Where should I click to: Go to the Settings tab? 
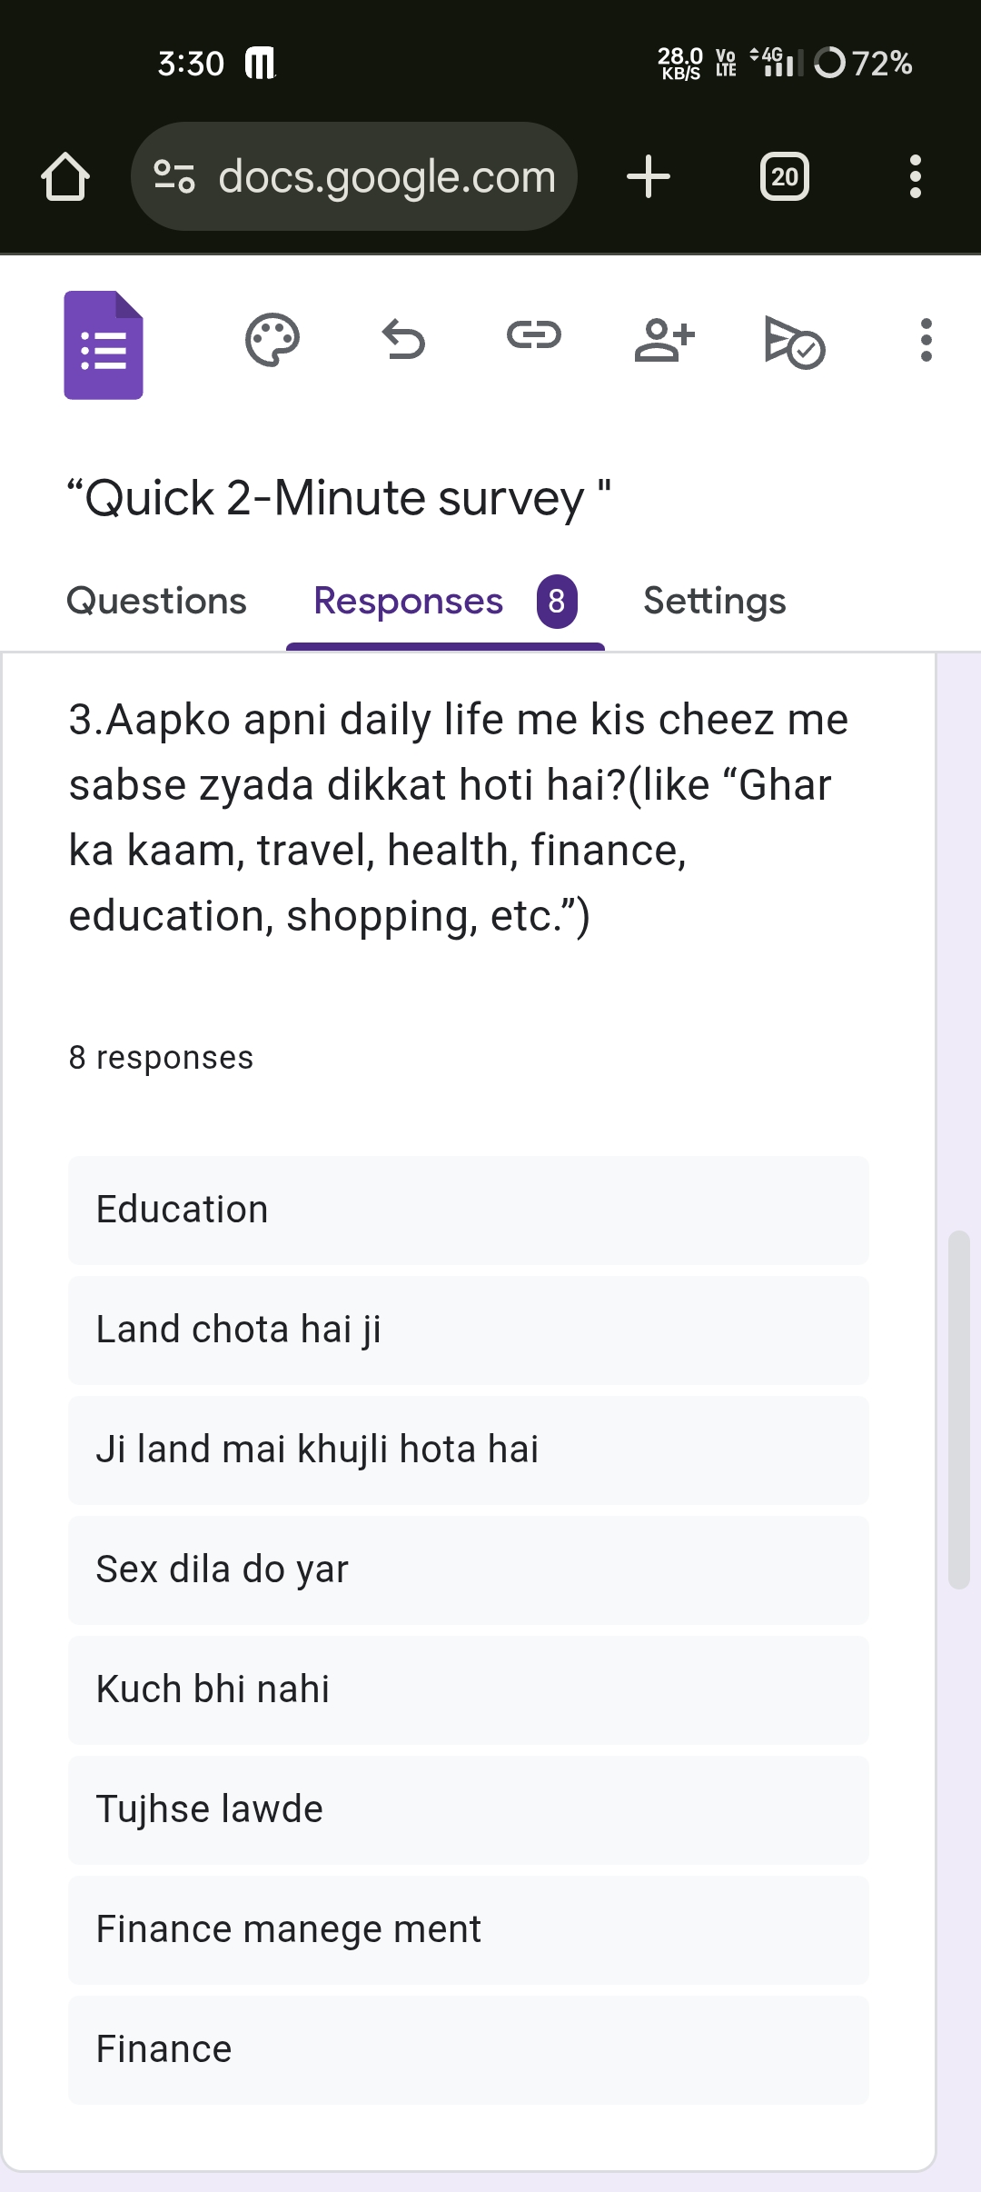click(x=715, y=602)
